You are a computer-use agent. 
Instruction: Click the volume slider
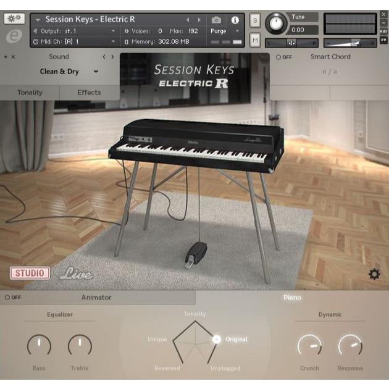pos(350,43)
